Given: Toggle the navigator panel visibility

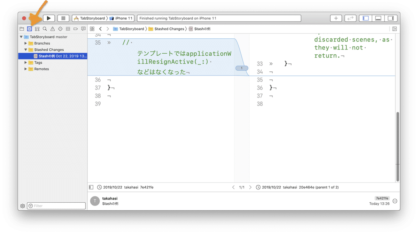Looking at the screenshot, I should pyautogui.click(x=366, y=18).
